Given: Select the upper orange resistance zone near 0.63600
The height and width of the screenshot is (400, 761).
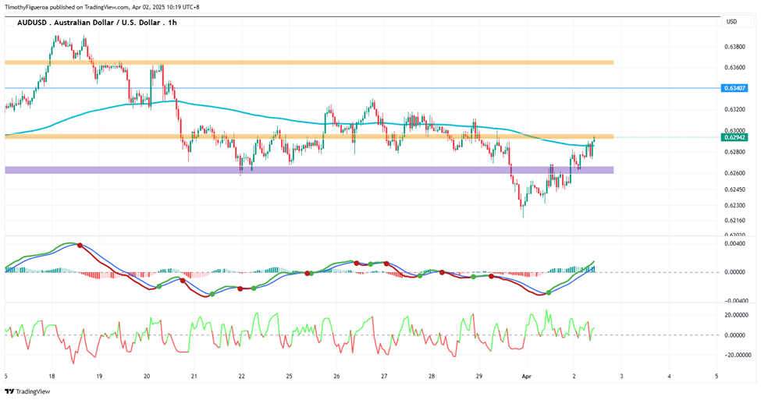Looking at the screenshot, I should click(x=309, y=62).
